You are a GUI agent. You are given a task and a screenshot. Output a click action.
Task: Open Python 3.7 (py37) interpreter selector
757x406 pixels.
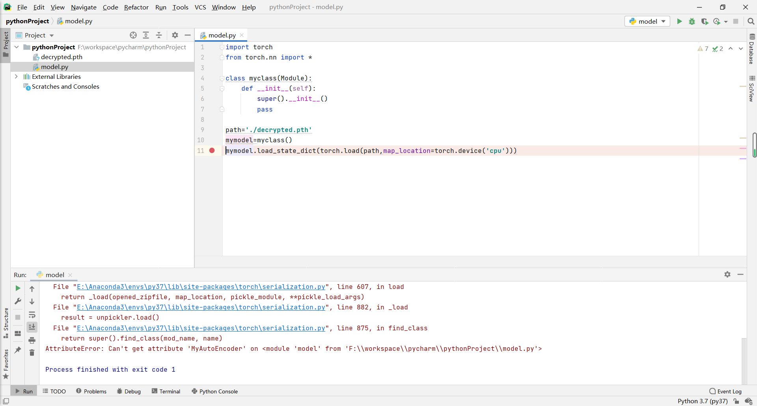(x=703, y=401)
